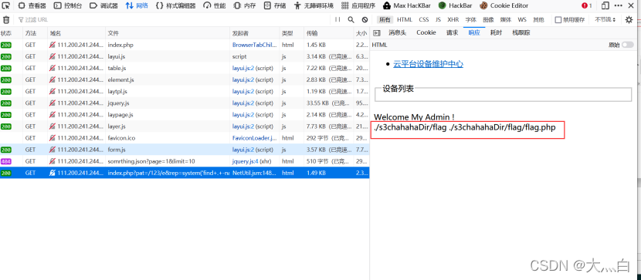Open the 不节流 throttling dropdown

click(x=605, y=19)
